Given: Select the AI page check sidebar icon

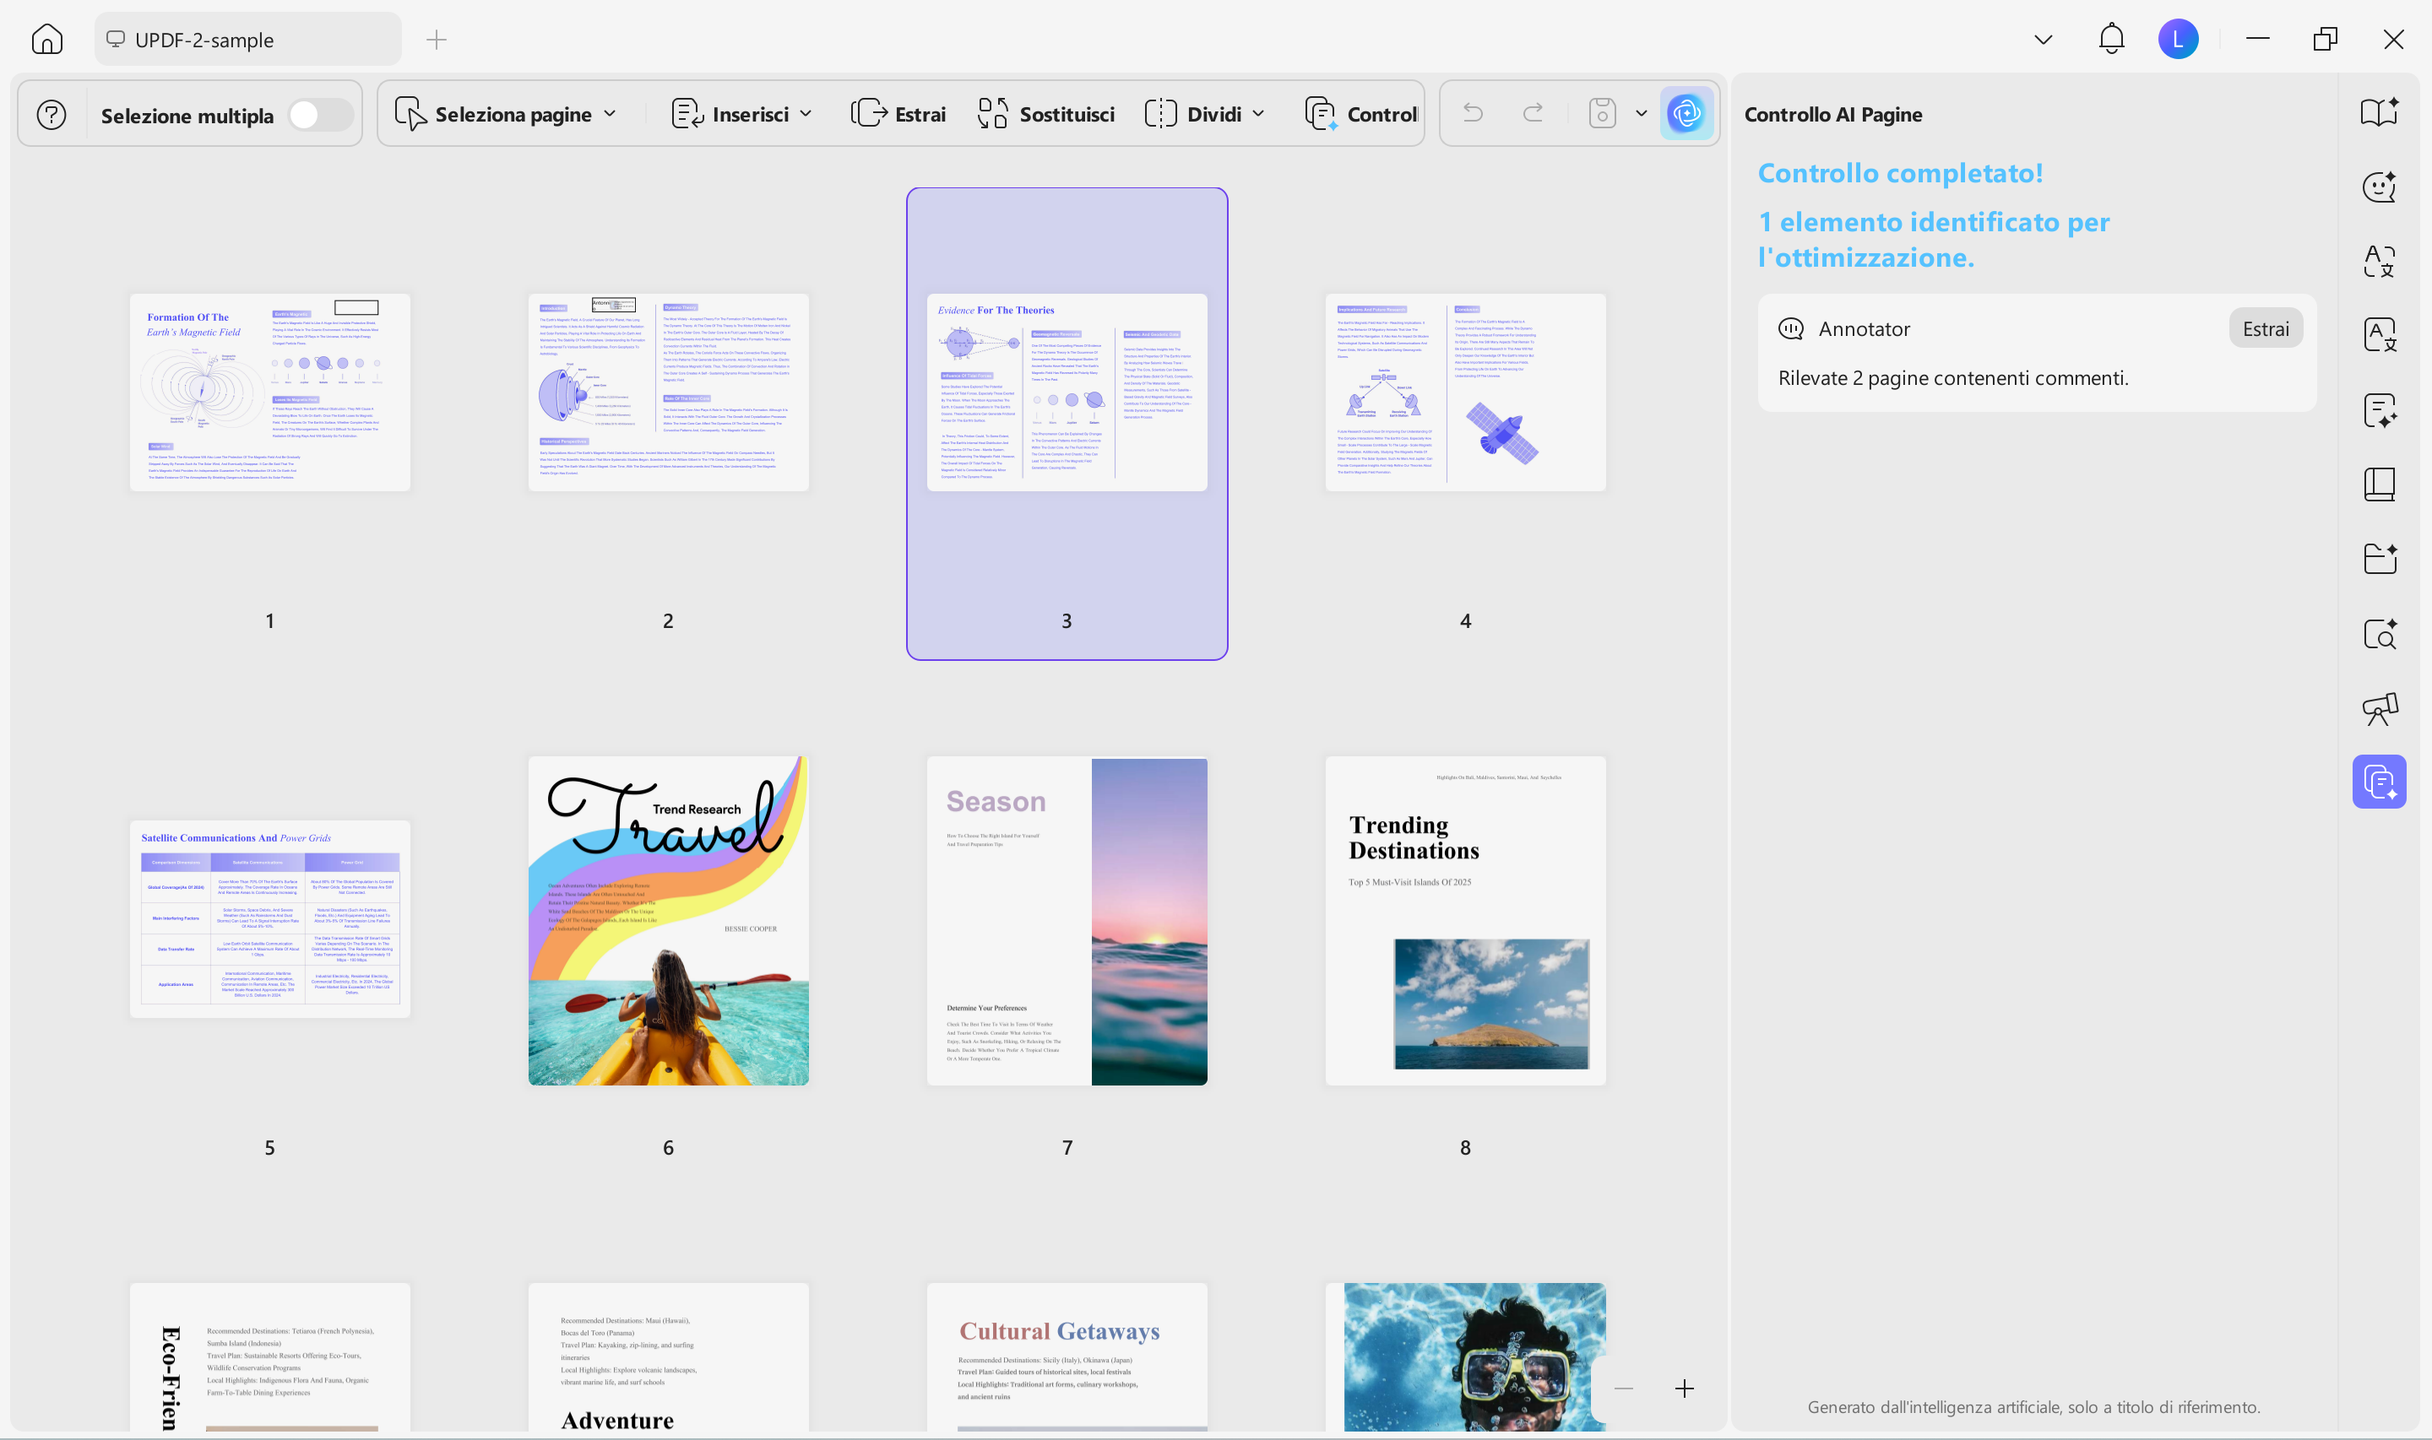Looking at the screenshot, I should (2379, 782).
